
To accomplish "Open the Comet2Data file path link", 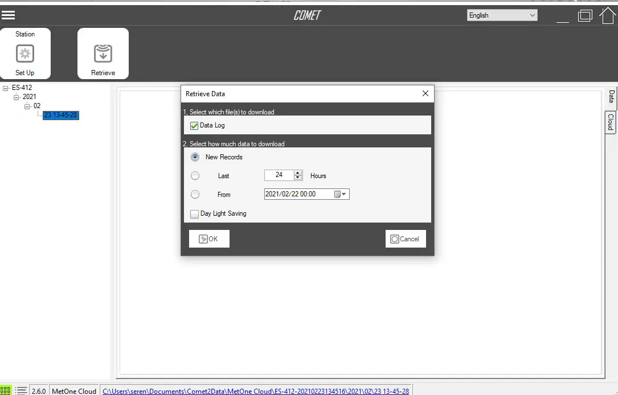I will pos(256,391).
